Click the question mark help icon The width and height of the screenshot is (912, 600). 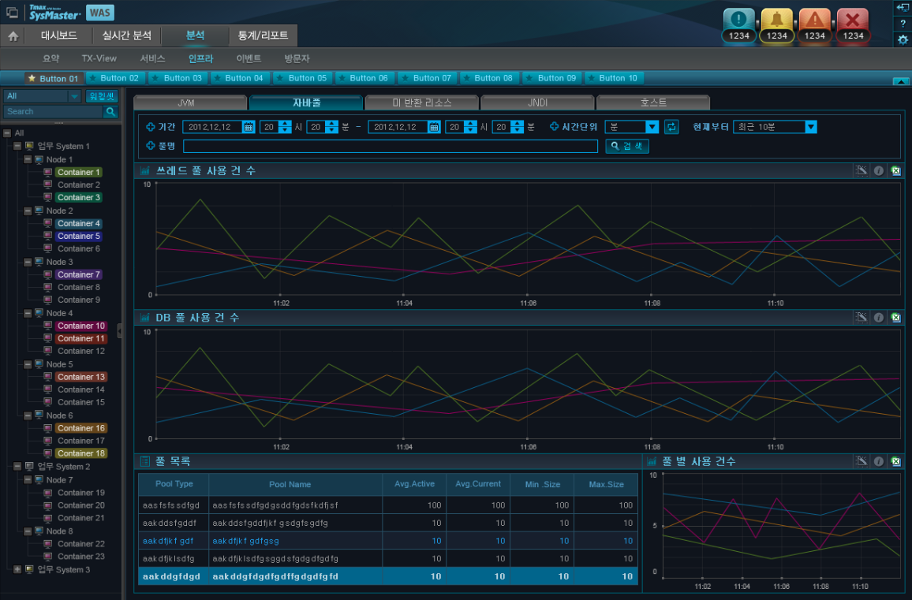(903, 23)
